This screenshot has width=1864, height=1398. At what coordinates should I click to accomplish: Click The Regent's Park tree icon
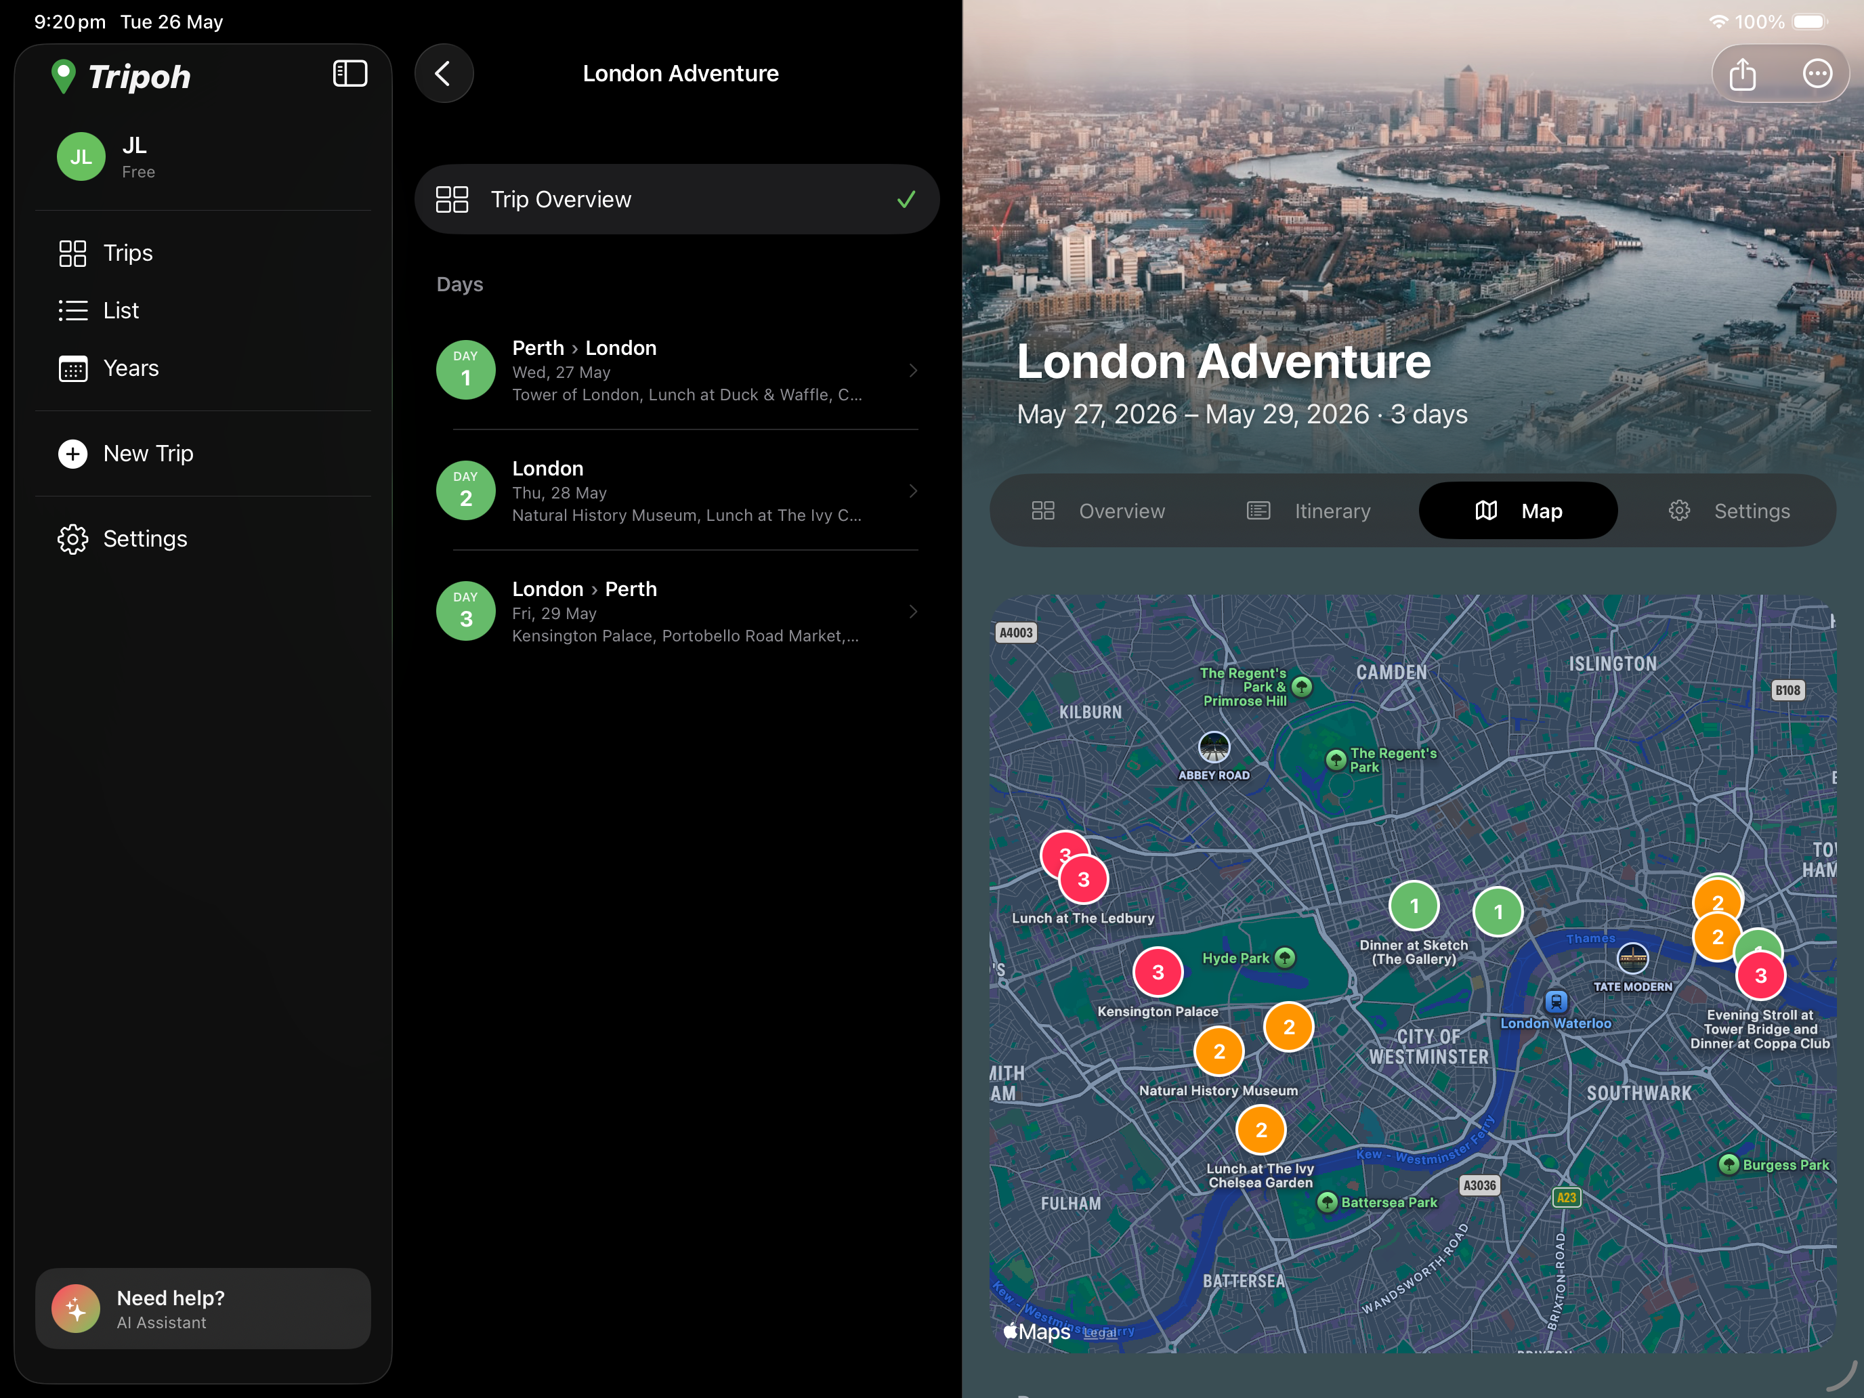pos(1336,760)
